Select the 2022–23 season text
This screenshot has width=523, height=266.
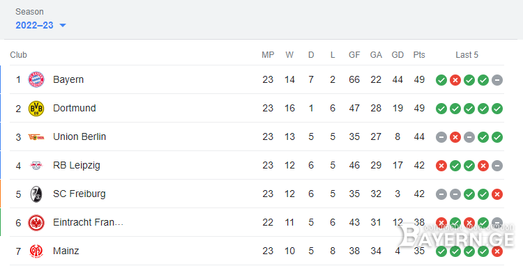(34, 25)
